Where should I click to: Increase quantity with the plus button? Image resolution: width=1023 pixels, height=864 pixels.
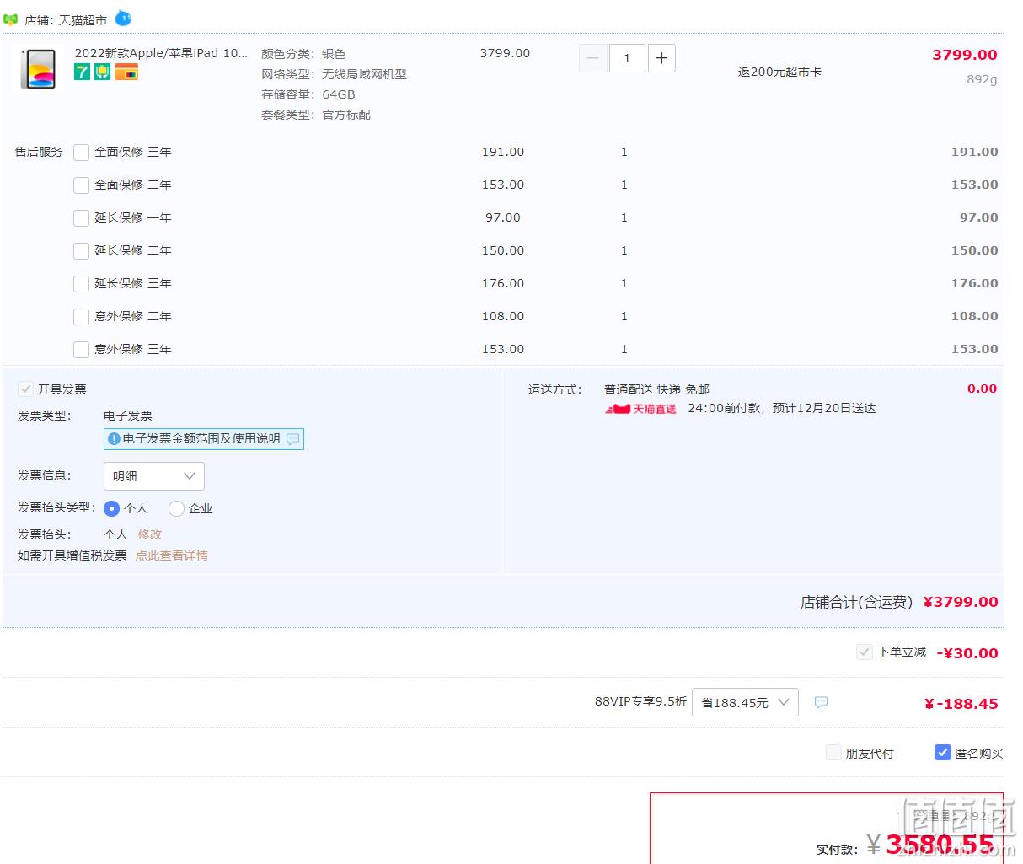661,58
